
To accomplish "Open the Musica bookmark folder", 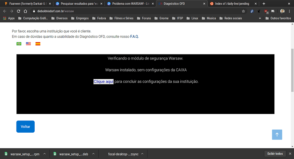I will [209, 18].
